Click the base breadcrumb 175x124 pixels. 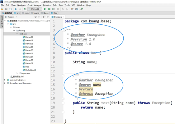pos(45,13)
